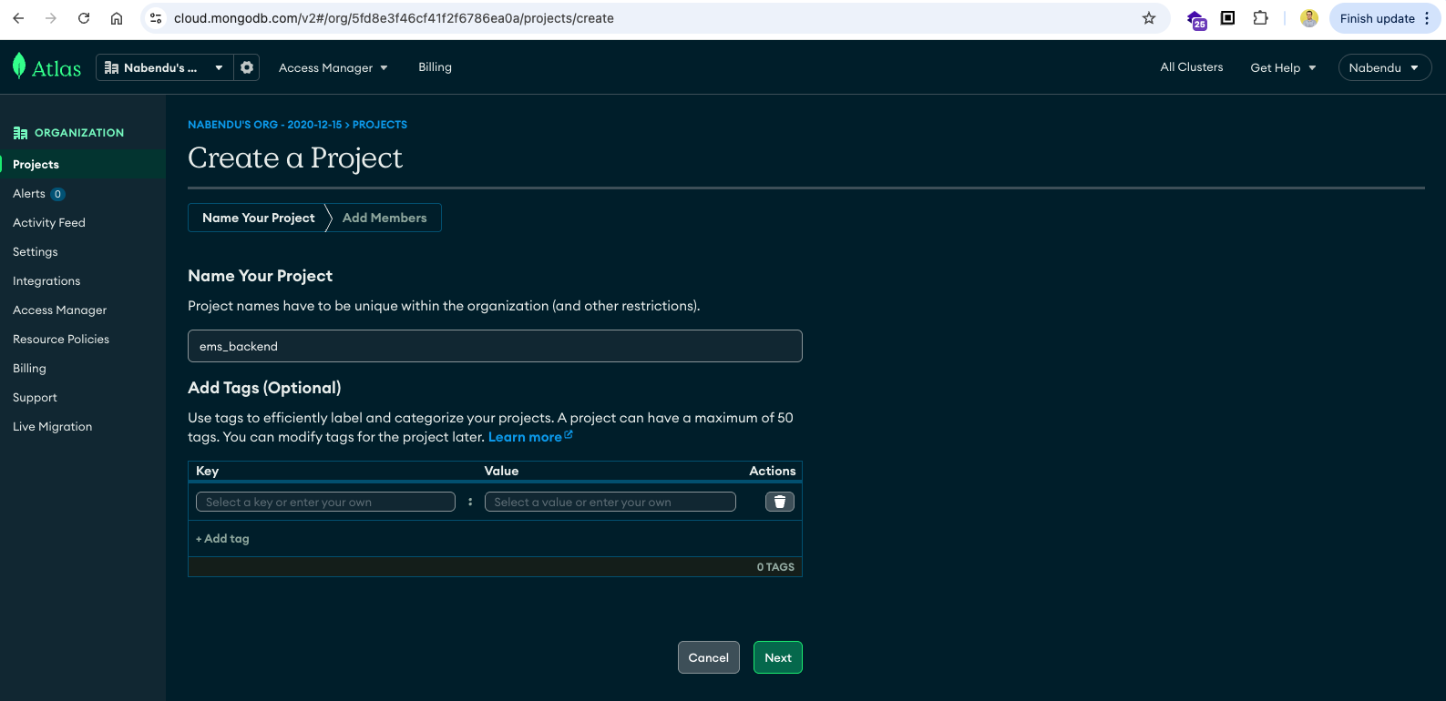Reload the page
The image size is (1446, 701).
click(x=84, y=18)
